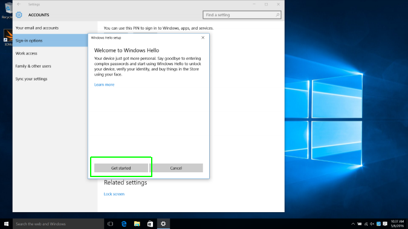Open the Store from the taskbar
Screen dimensions: 408x229
click(x=150, y=224)
